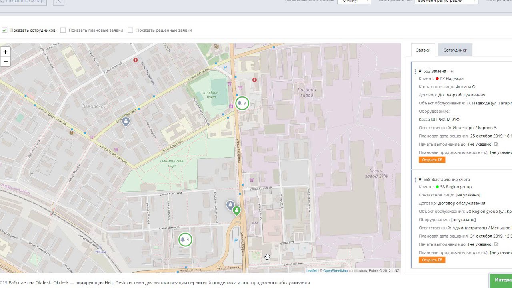Click planned date 25 октября 2019

(x=491, y=136)
